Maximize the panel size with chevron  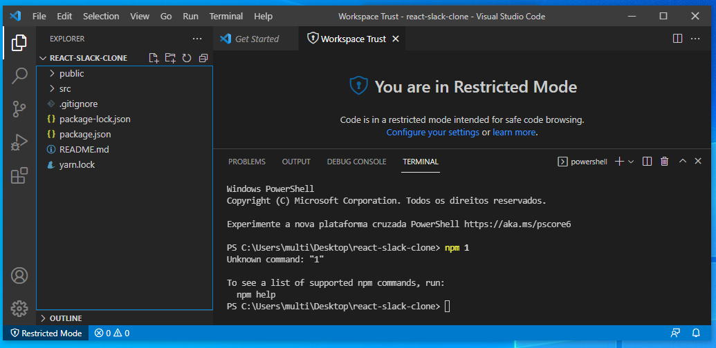pyautogui.click(x=683, y=162)
